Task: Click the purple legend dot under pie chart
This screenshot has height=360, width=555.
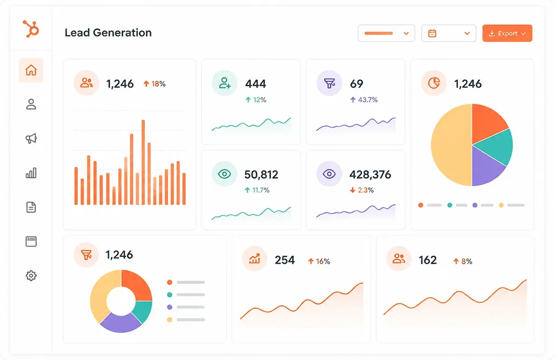Action: click(475, 205)
